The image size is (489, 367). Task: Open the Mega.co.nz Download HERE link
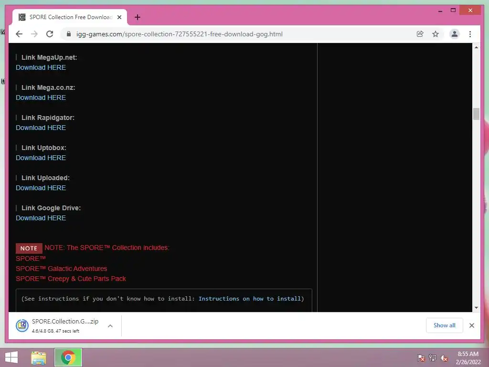pos(41,97)
